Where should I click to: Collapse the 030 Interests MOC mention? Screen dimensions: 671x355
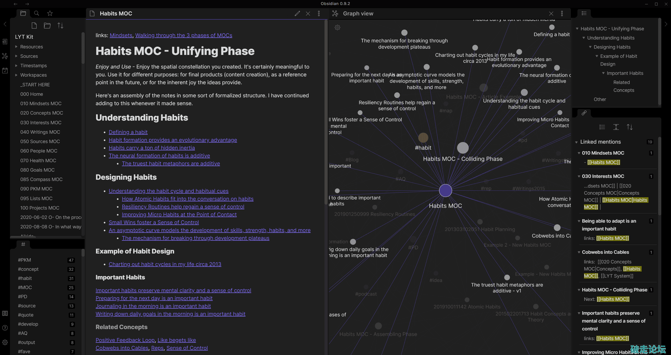[x=579, y=177]
